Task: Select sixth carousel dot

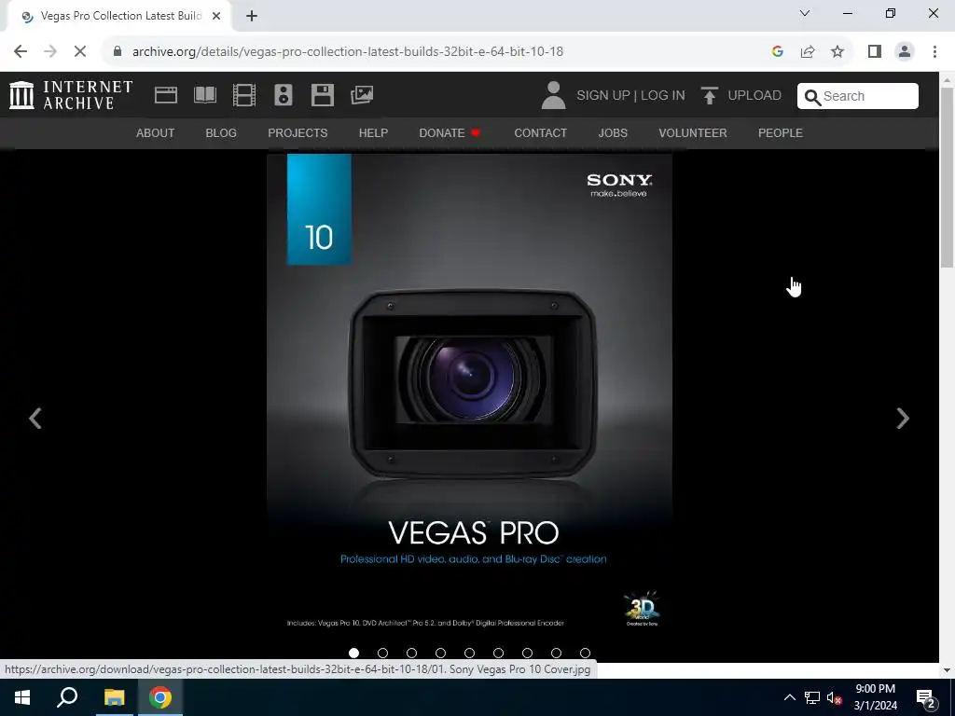Action: 498,653
